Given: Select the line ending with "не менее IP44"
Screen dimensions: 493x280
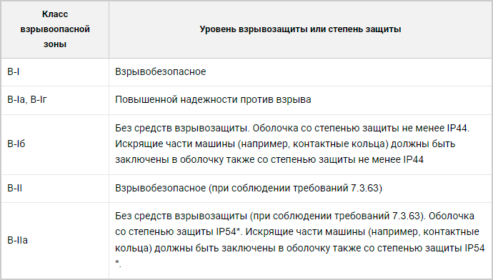Looking at the screenshot, I should (x=269, y=159).
